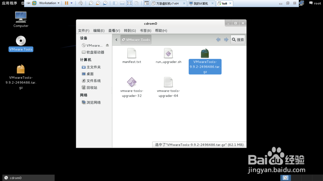Click the VMware Tools path button
Image resolution: width=323 pixels, height=181 pixels.
[136, 40]
